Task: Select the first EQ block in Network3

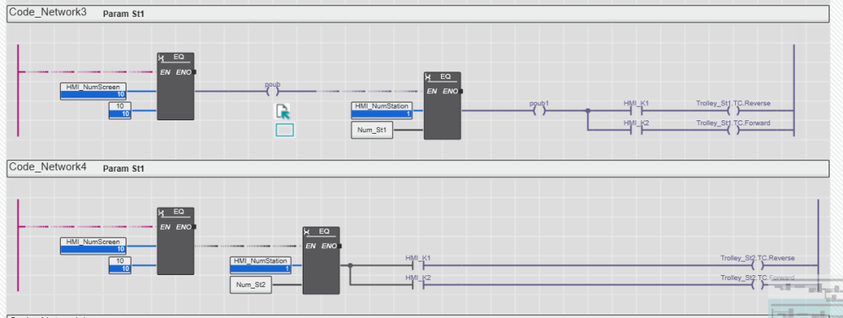Action: [176, 87]
